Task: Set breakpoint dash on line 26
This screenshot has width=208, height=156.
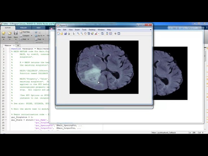Action: (x=6, y=117)
